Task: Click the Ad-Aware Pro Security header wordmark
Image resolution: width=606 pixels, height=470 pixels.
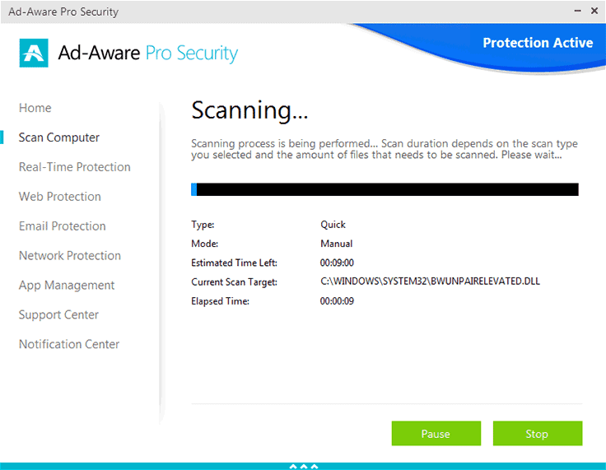Action: coord(148,53)
